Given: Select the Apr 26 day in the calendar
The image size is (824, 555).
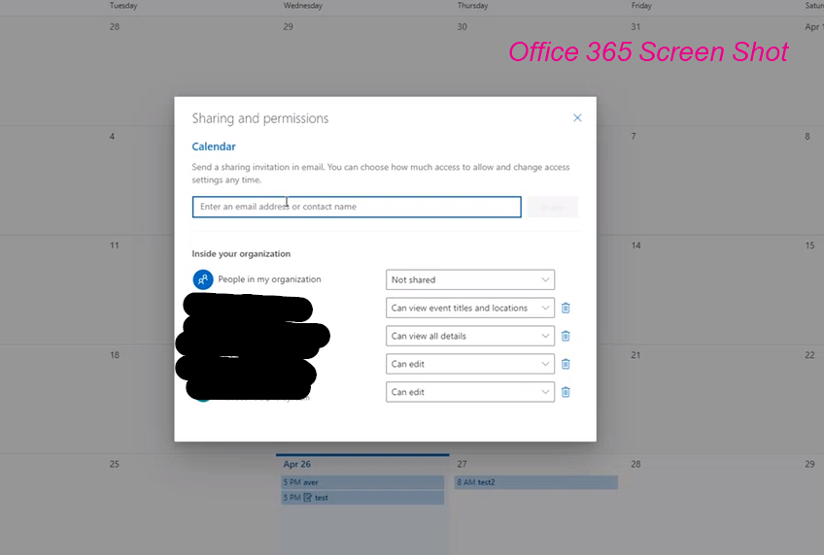Looking at the screenshot, I should (x=297, y=464).
